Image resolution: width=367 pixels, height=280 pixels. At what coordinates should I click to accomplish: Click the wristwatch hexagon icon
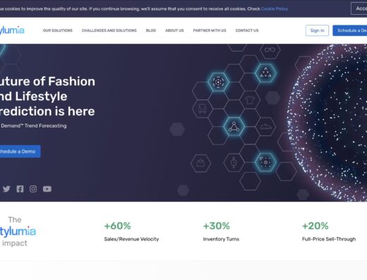(x=234, y=162)
